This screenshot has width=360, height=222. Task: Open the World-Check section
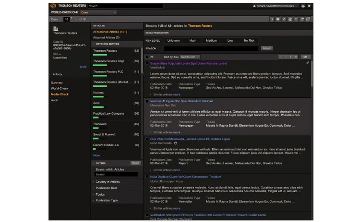(x=60, y=89)
